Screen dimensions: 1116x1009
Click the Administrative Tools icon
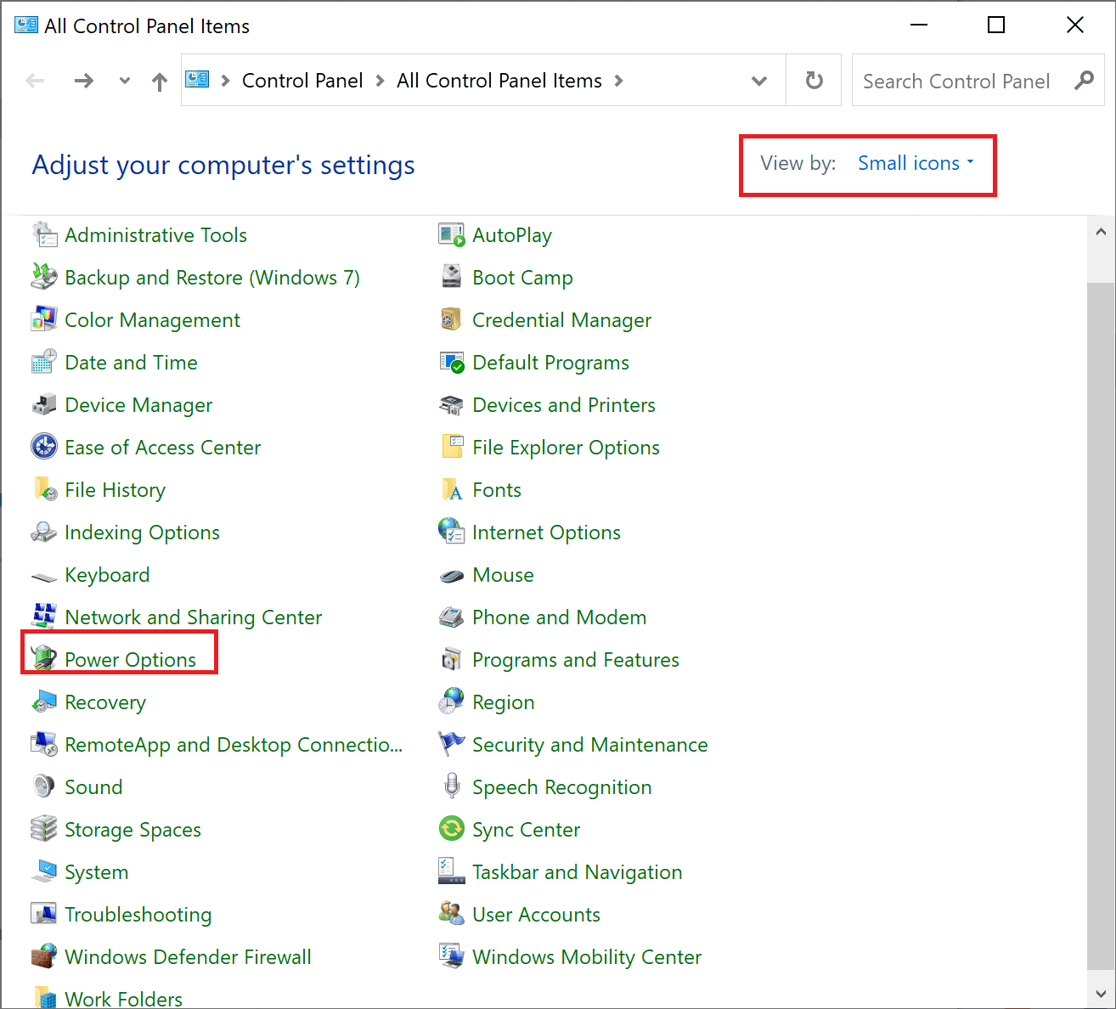click(x=44, y=234)
